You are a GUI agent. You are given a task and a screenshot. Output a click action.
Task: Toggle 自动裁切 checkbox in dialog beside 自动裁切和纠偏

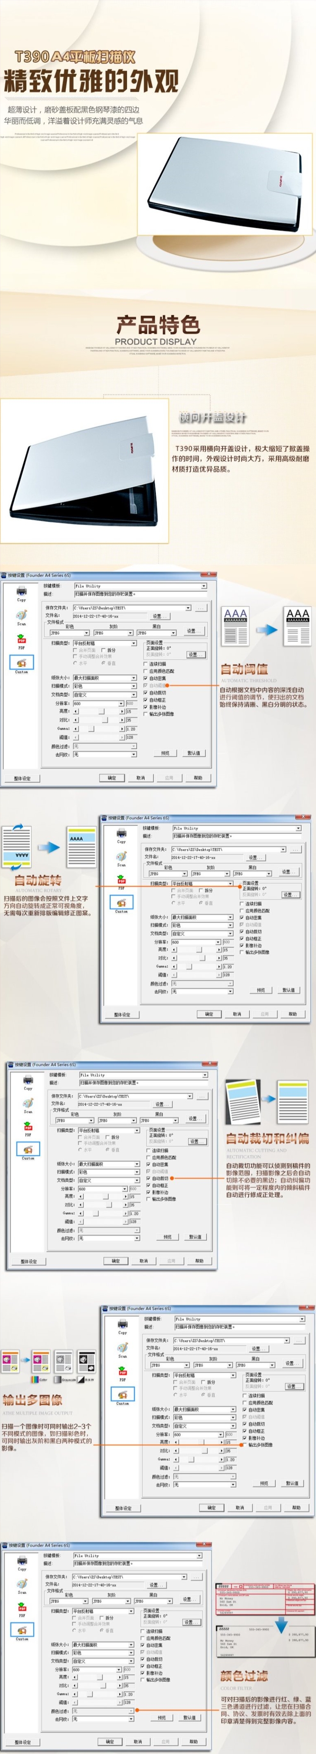(148, 1178)
